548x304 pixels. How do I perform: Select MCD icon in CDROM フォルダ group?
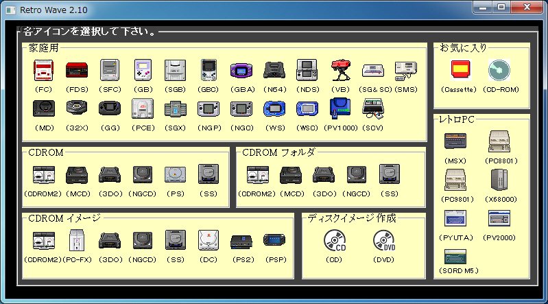pos(290,175)
